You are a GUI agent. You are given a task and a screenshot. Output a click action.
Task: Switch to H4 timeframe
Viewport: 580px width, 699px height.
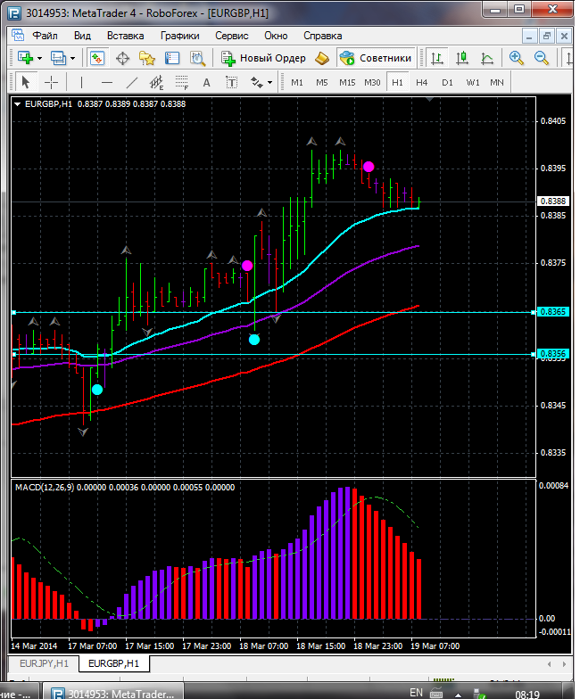pos(421,82)
